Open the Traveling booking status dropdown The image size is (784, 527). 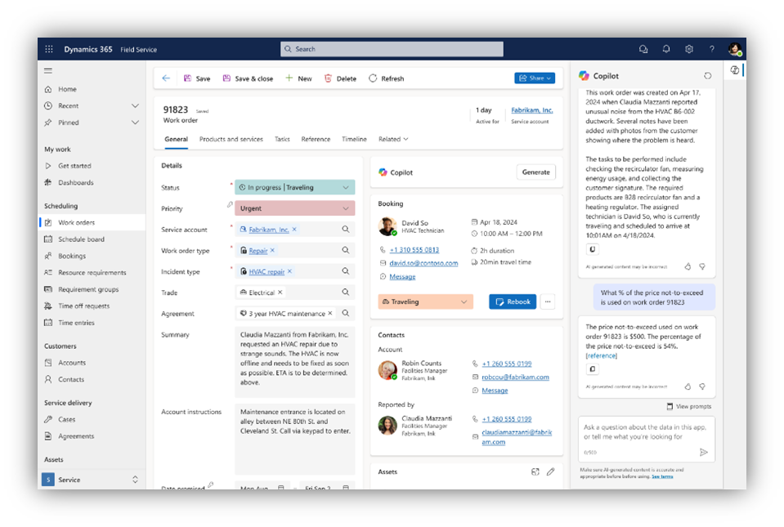(x=464, y=301)
